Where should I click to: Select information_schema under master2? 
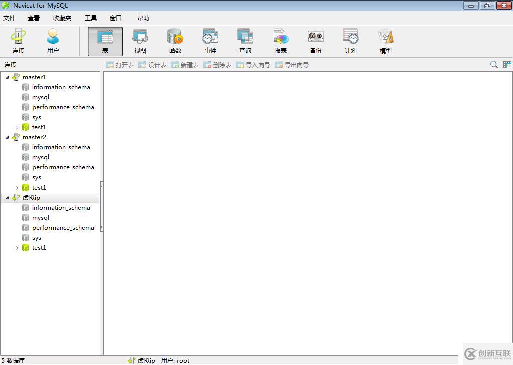61,147
